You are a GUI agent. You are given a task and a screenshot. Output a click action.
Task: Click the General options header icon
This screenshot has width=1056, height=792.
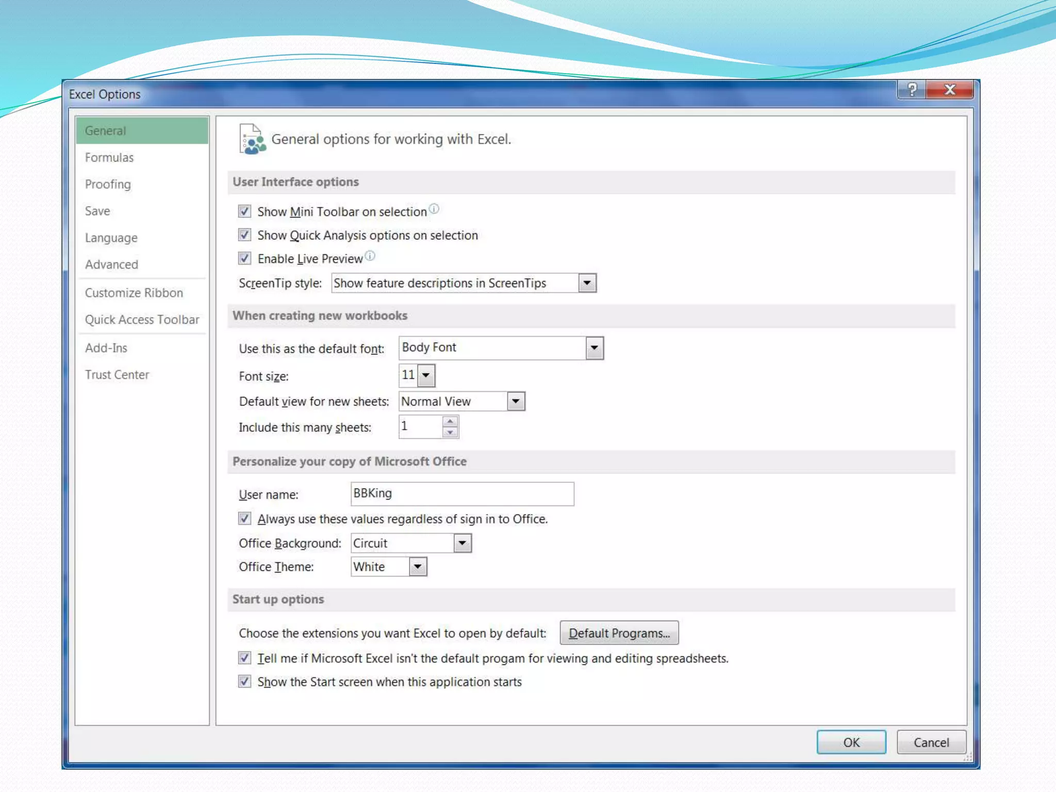coord(252,139)
